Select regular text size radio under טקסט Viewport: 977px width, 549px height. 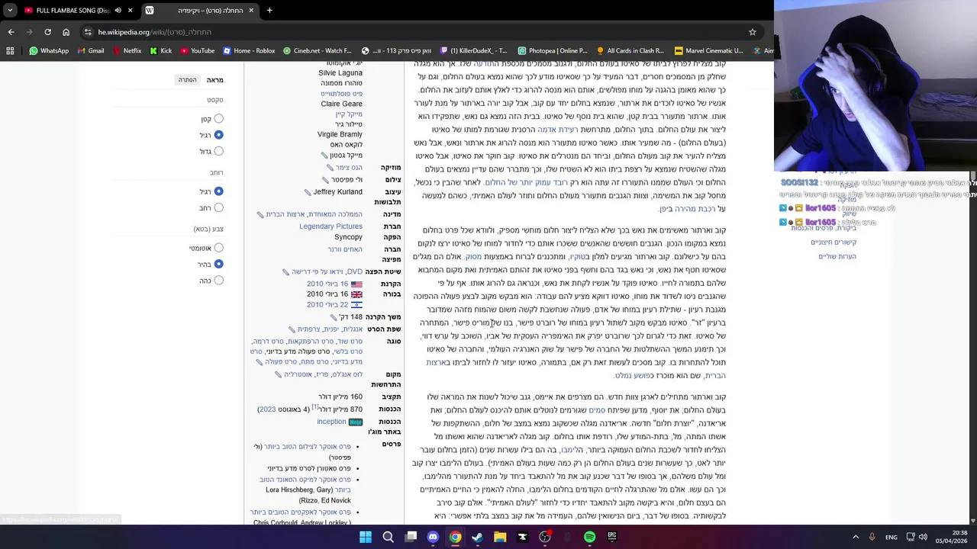pos(218,135)
